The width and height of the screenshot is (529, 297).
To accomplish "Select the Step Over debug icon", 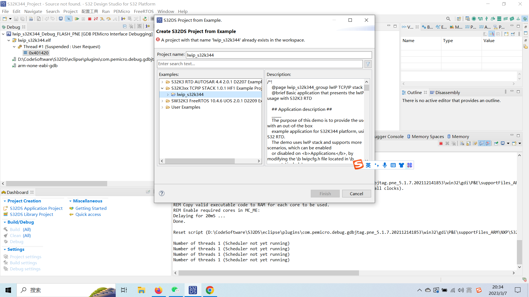I will pyautogui.click(x=108, y=19).
